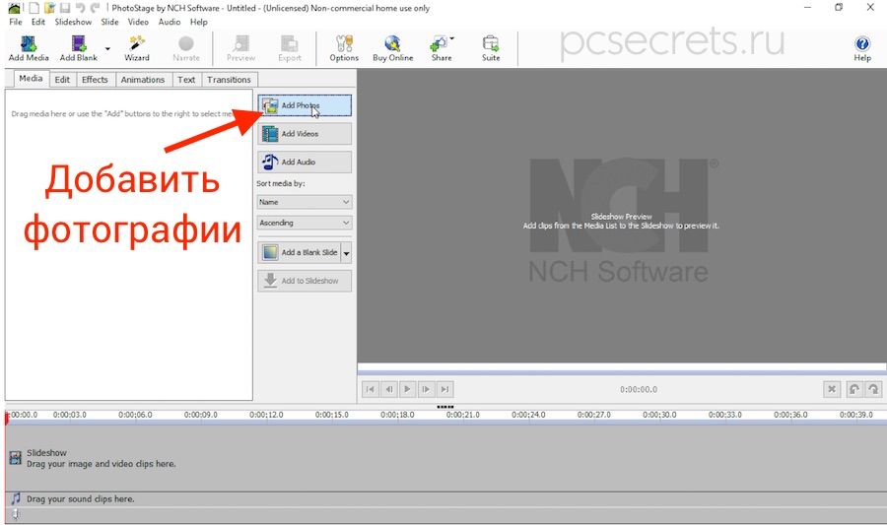887x525 pixels.
Task: Open the Slideshow menu
Action: (x=73, y=22)
